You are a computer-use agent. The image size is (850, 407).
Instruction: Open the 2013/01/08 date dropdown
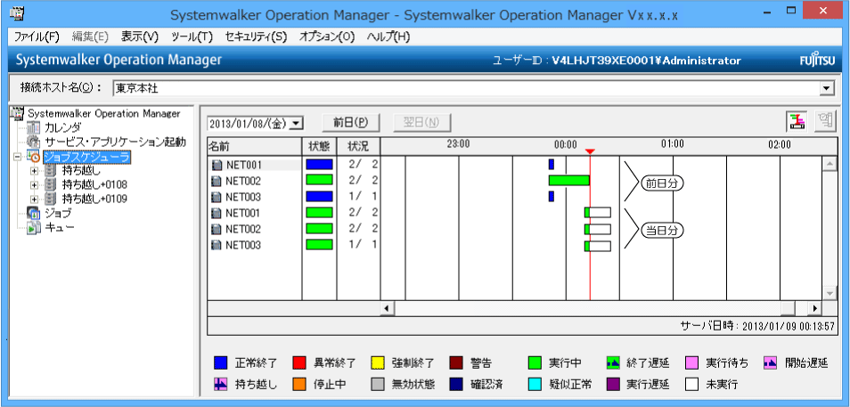[x=297, y=122]
